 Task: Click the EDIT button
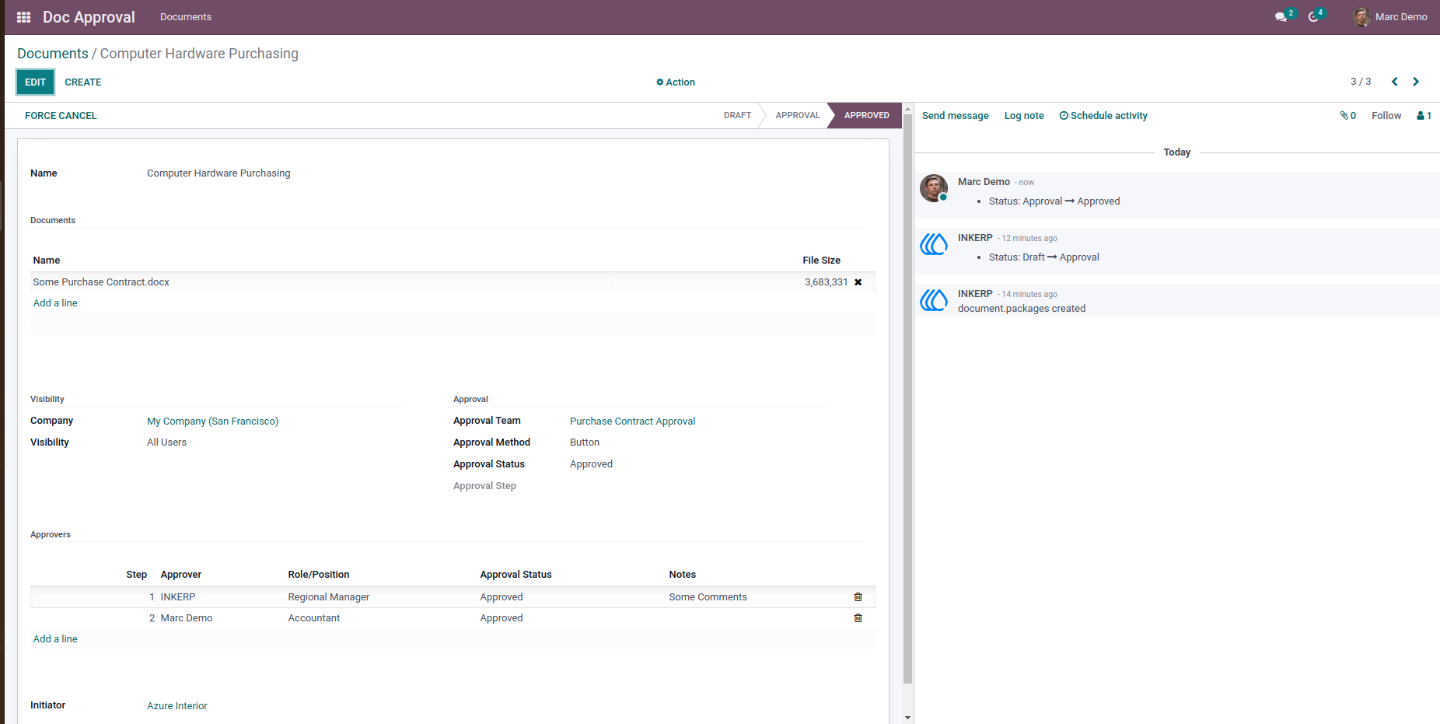coord(36,82)
